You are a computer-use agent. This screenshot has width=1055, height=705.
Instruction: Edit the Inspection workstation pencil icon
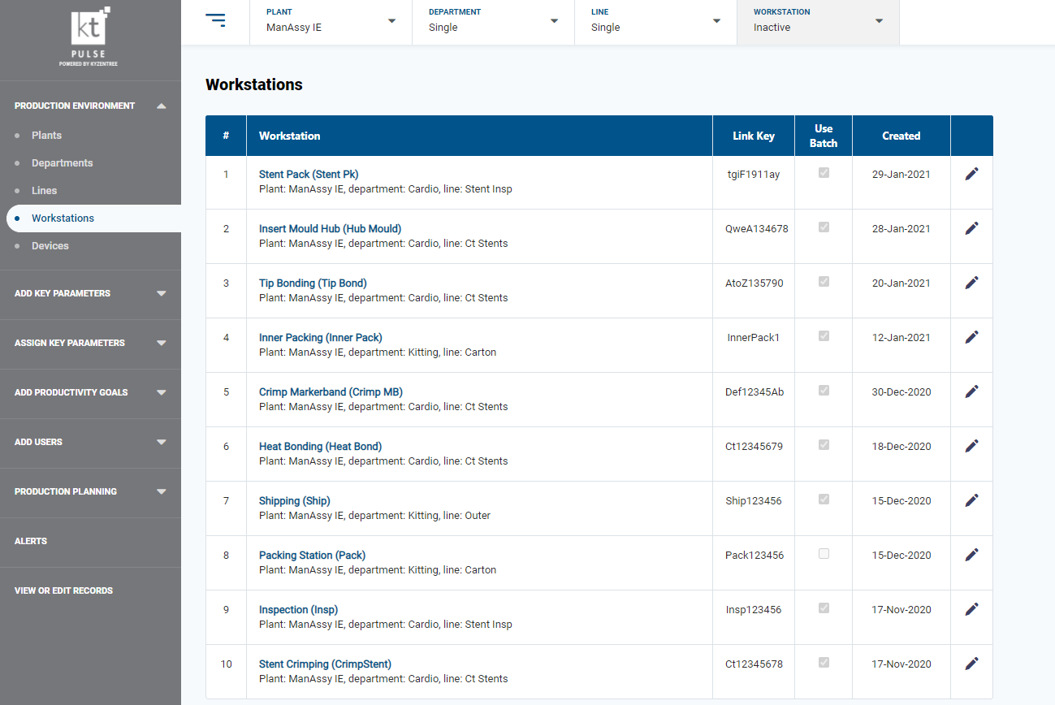pyautogui.click(x=971, y=609)
